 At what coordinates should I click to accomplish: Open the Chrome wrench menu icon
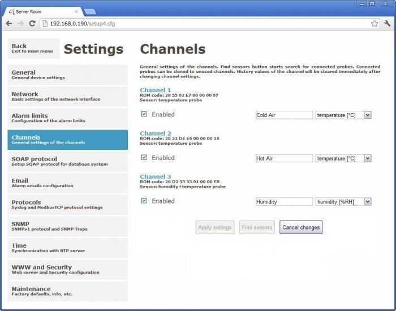pyautogui.click(x=387, y=24)
